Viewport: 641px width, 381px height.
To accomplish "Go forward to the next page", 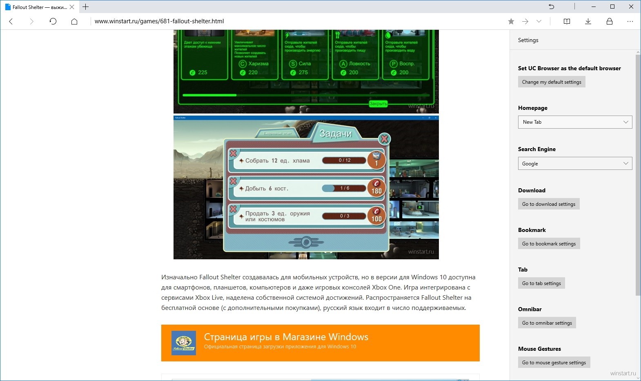I will tap(31, 21).
